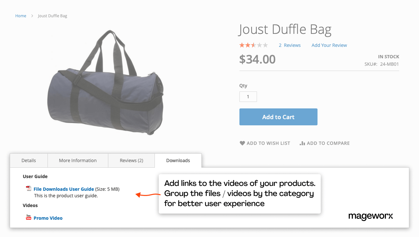Click the breadcrumb arrow after Home
The height and width of the screenshot is (237, 419).
32,15
